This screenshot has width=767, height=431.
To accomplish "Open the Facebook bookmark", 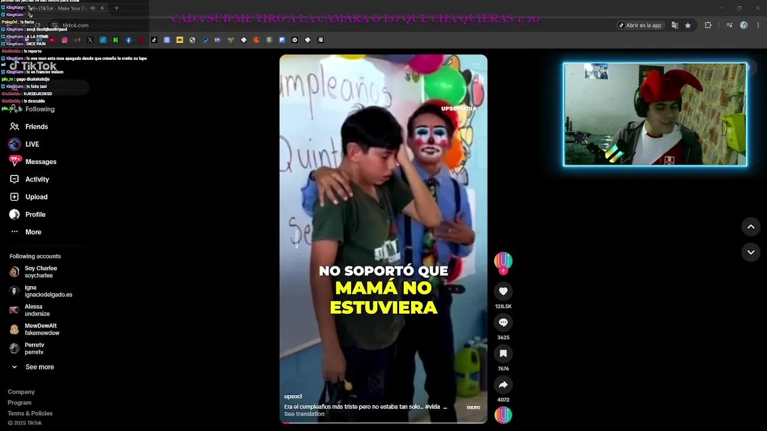I will pos(128,40).
